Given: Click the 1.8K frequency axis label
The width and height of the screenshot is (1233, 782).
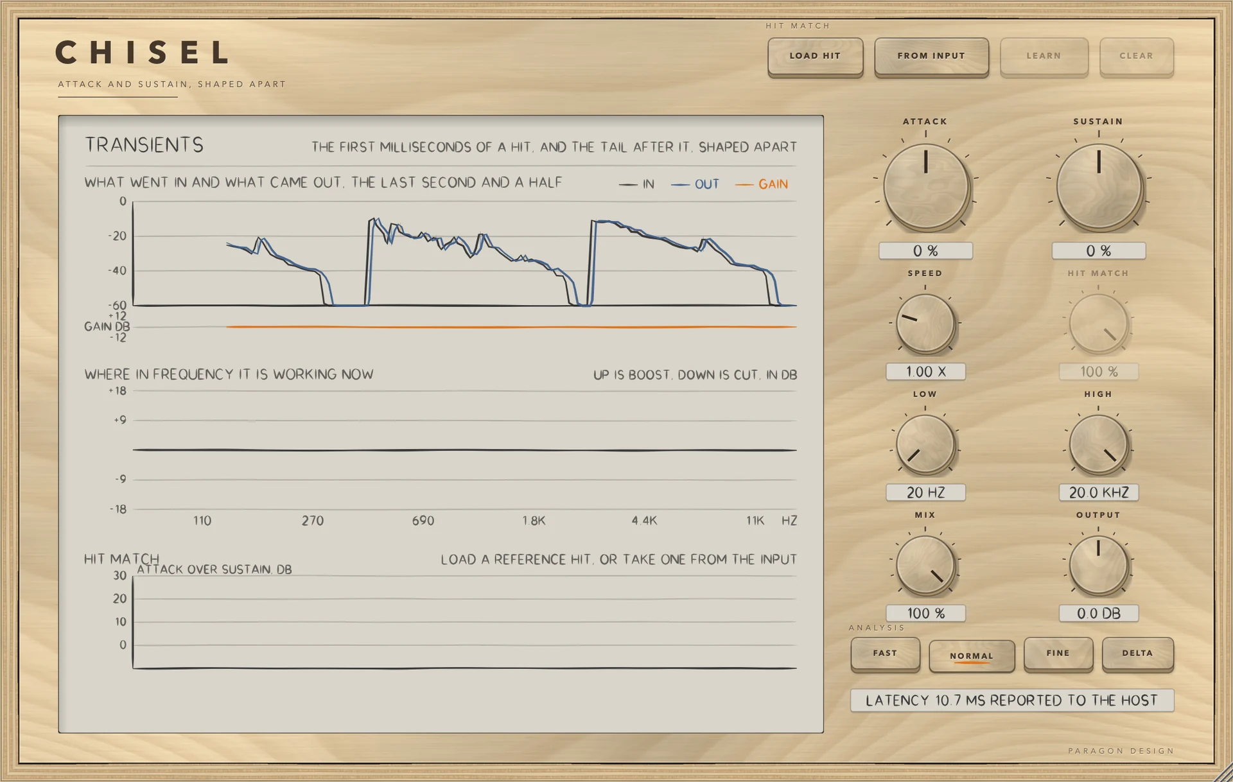Looking at the screenshot, I should 534,521.
